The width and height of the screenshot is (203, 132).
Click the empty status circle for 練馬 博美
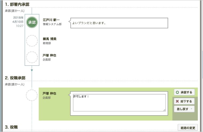pos(32,41)
